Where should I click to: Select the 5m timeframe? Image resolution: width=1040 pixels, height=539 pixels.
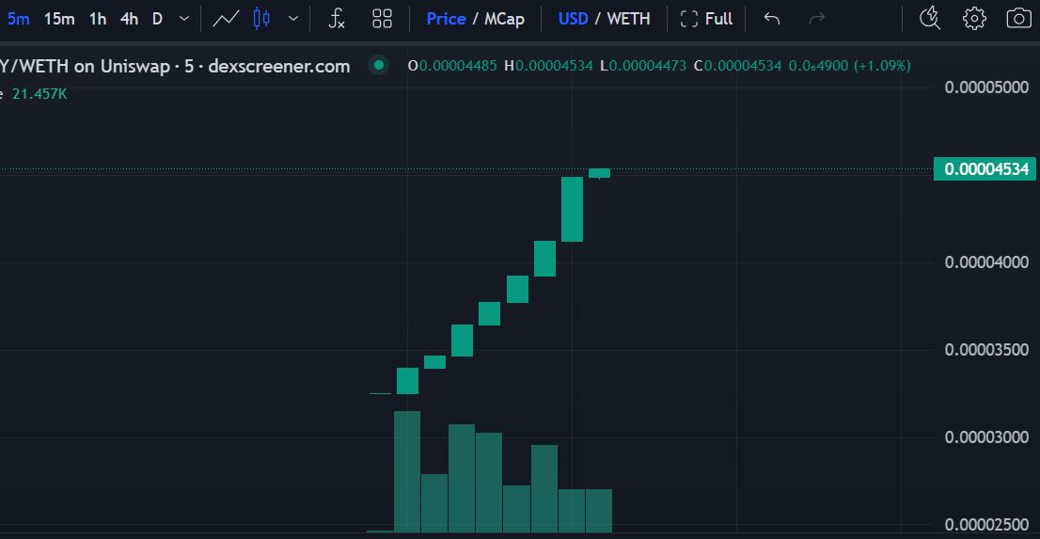click(18, 19)
